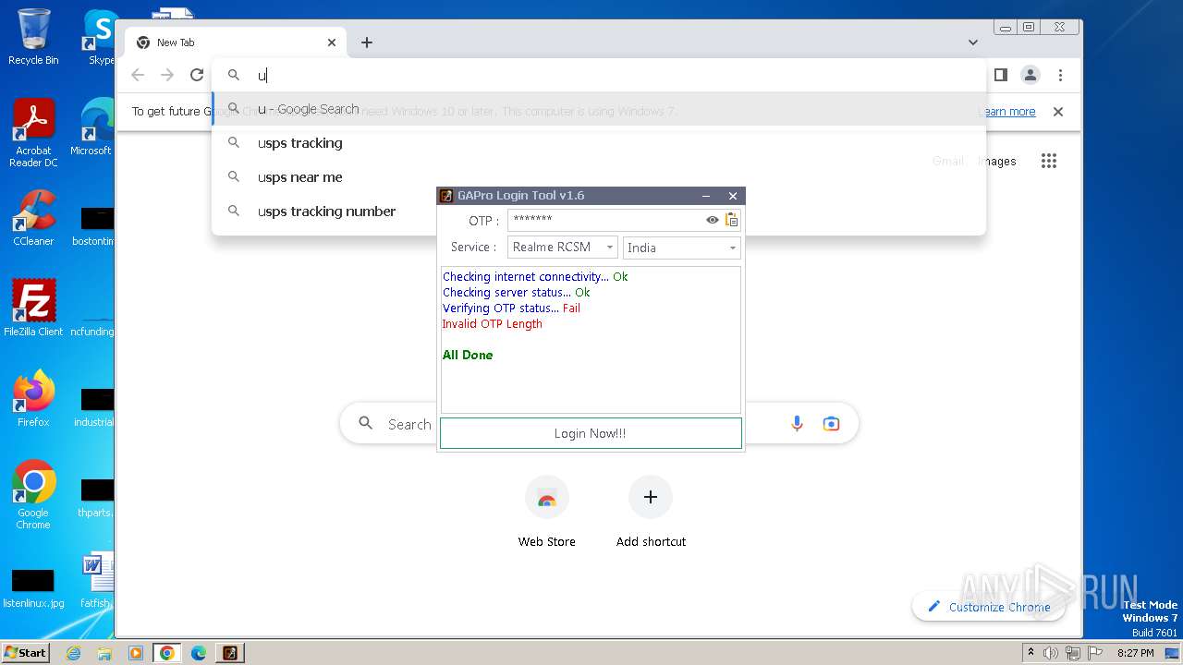The width and height of the screenshot is (1183, 665).
Task: Open the Recycle Bin desktop icon
Action: (33, 37)
